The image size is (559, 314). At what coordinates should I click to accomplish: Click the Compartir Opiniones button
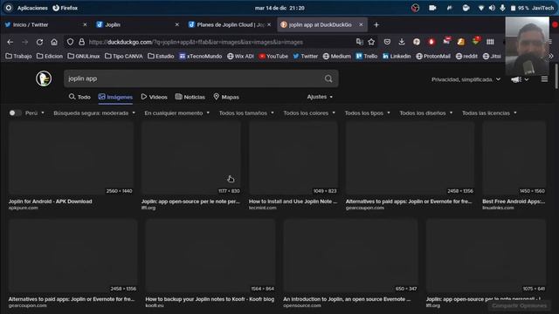click(519, 306)
